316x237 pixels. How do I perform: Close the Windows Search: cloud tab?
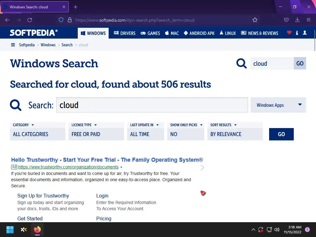[x=64, y=7]
